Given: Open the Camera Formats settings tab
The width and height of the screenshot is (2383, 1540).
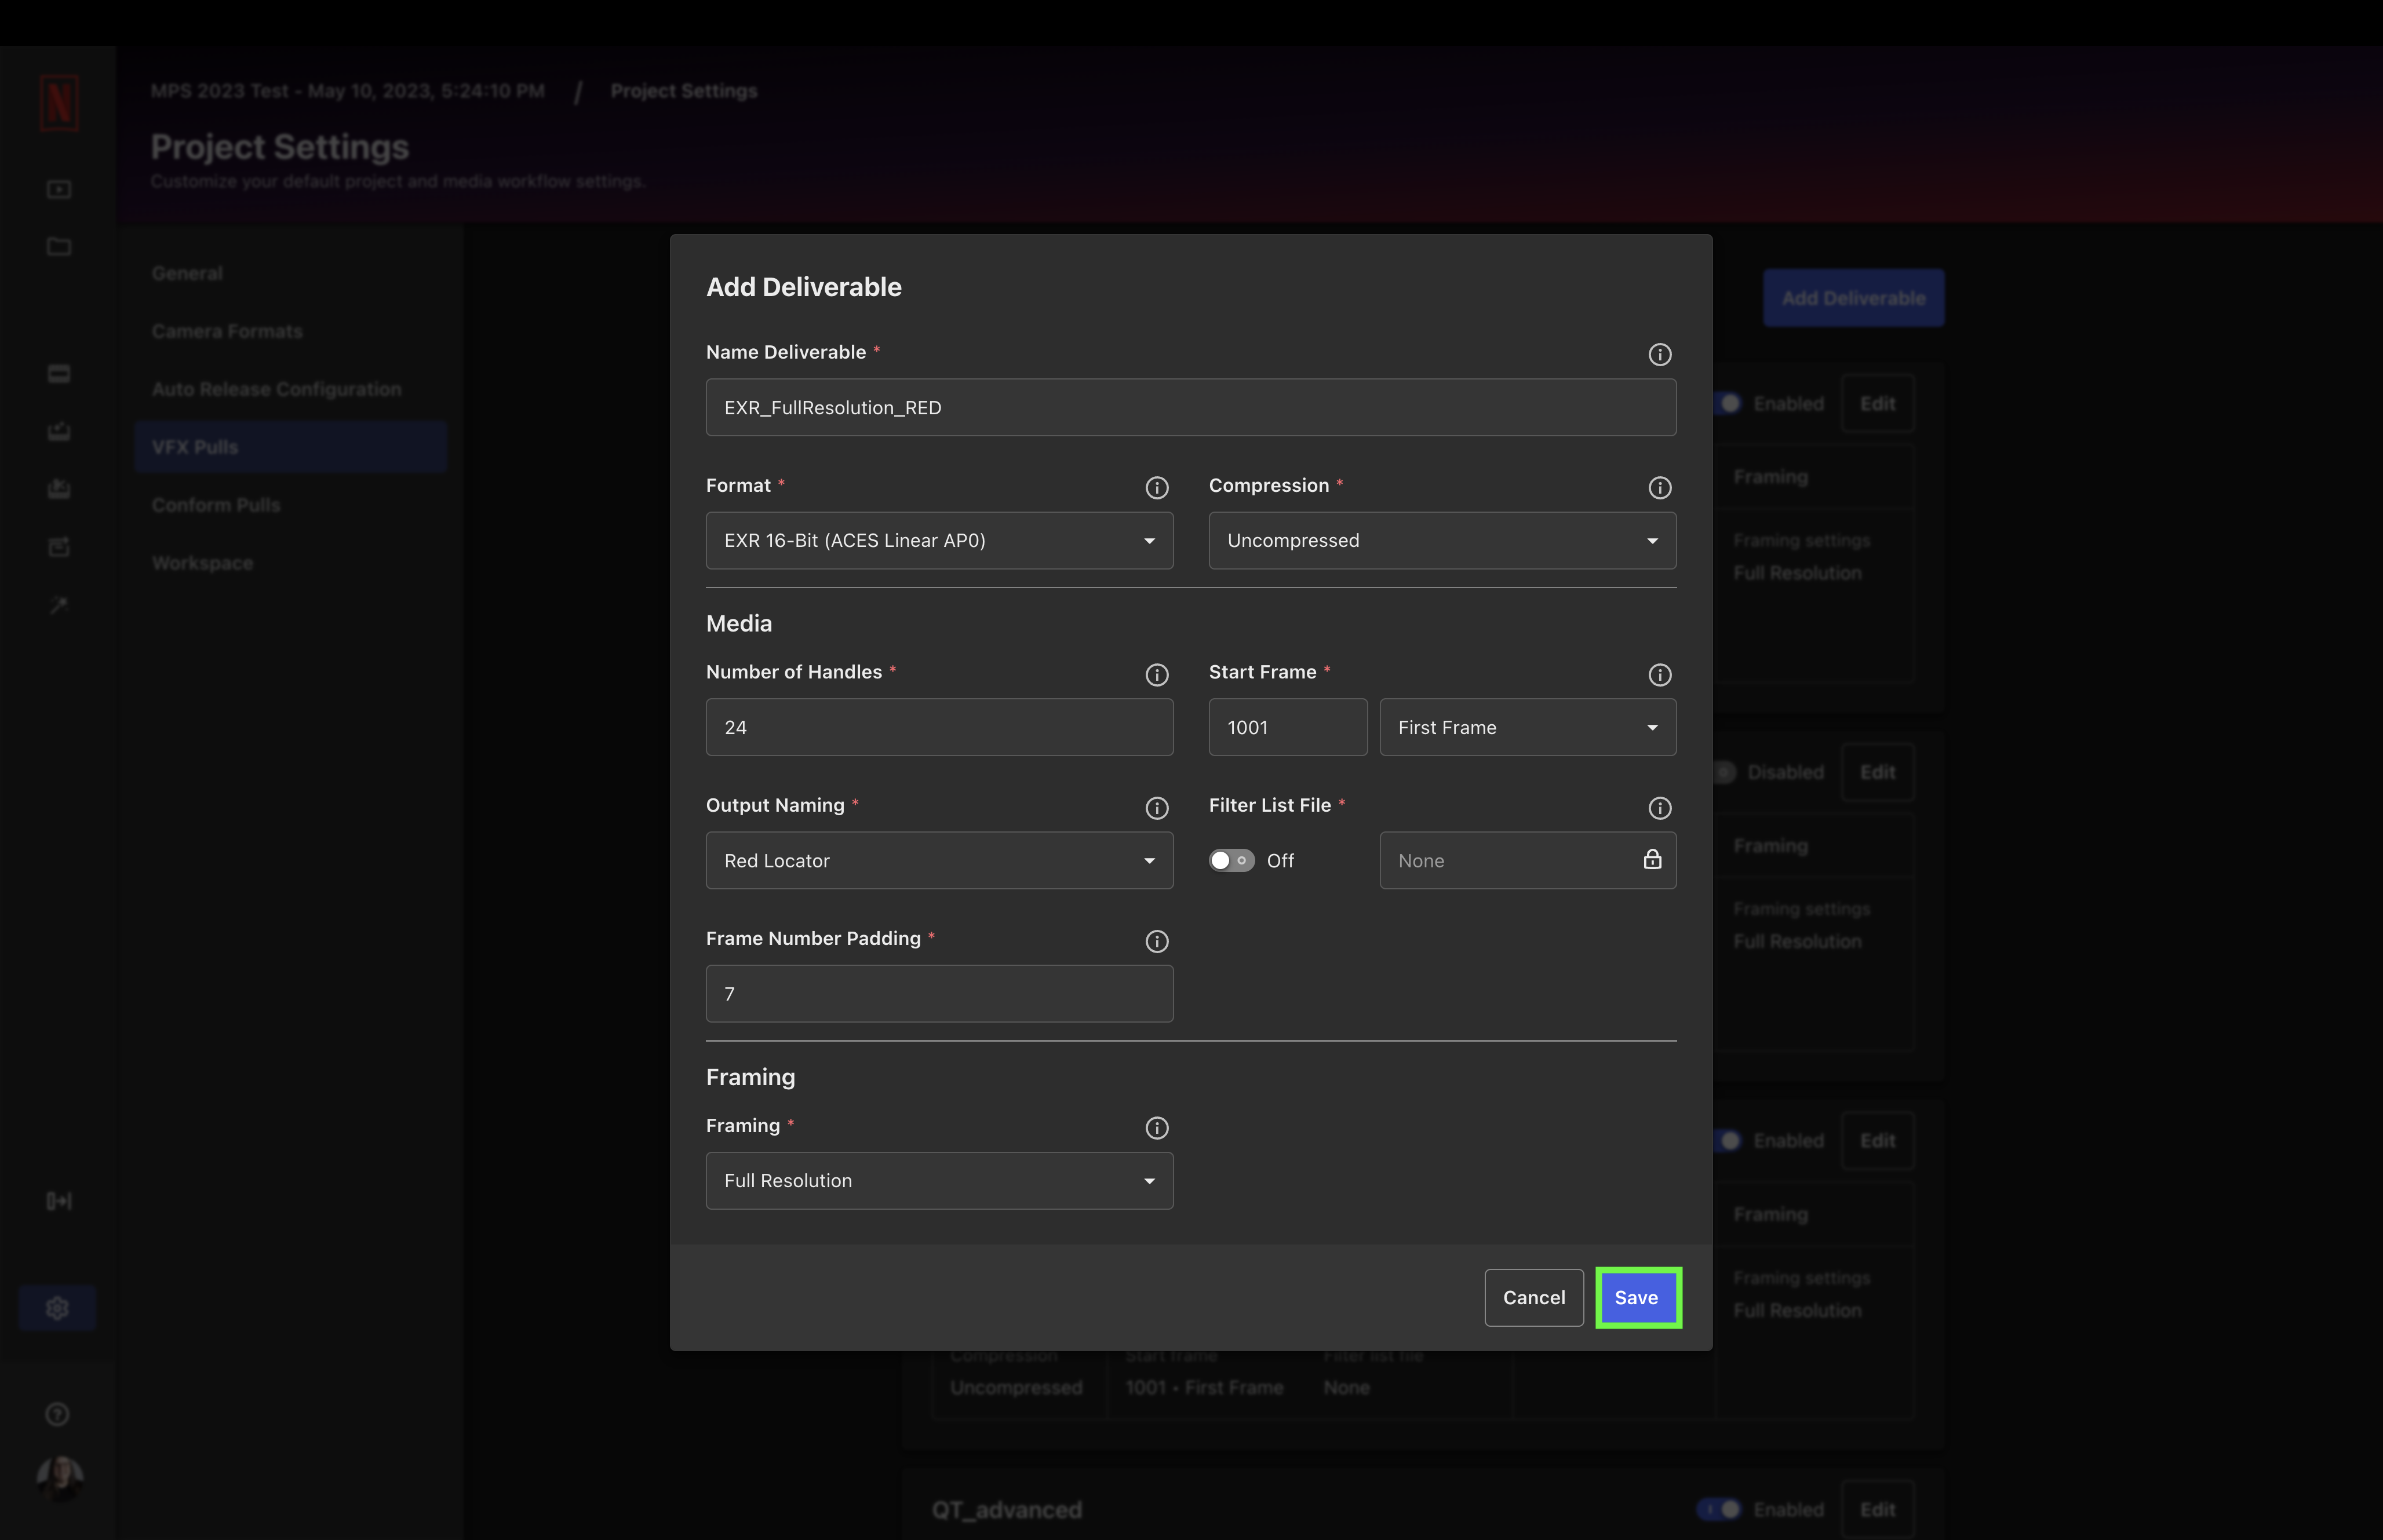Looking at the screenshot, I should click(x=227, y=331).
